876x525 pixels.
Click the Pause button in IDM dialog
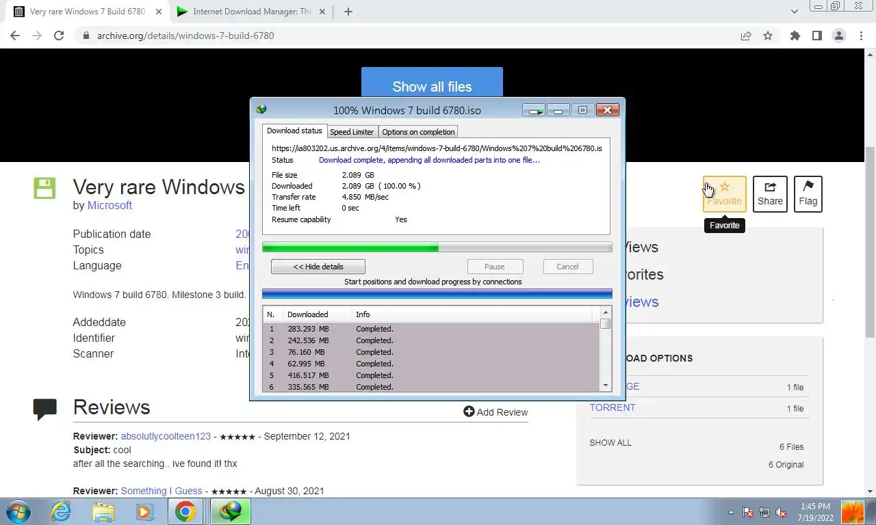495,267
